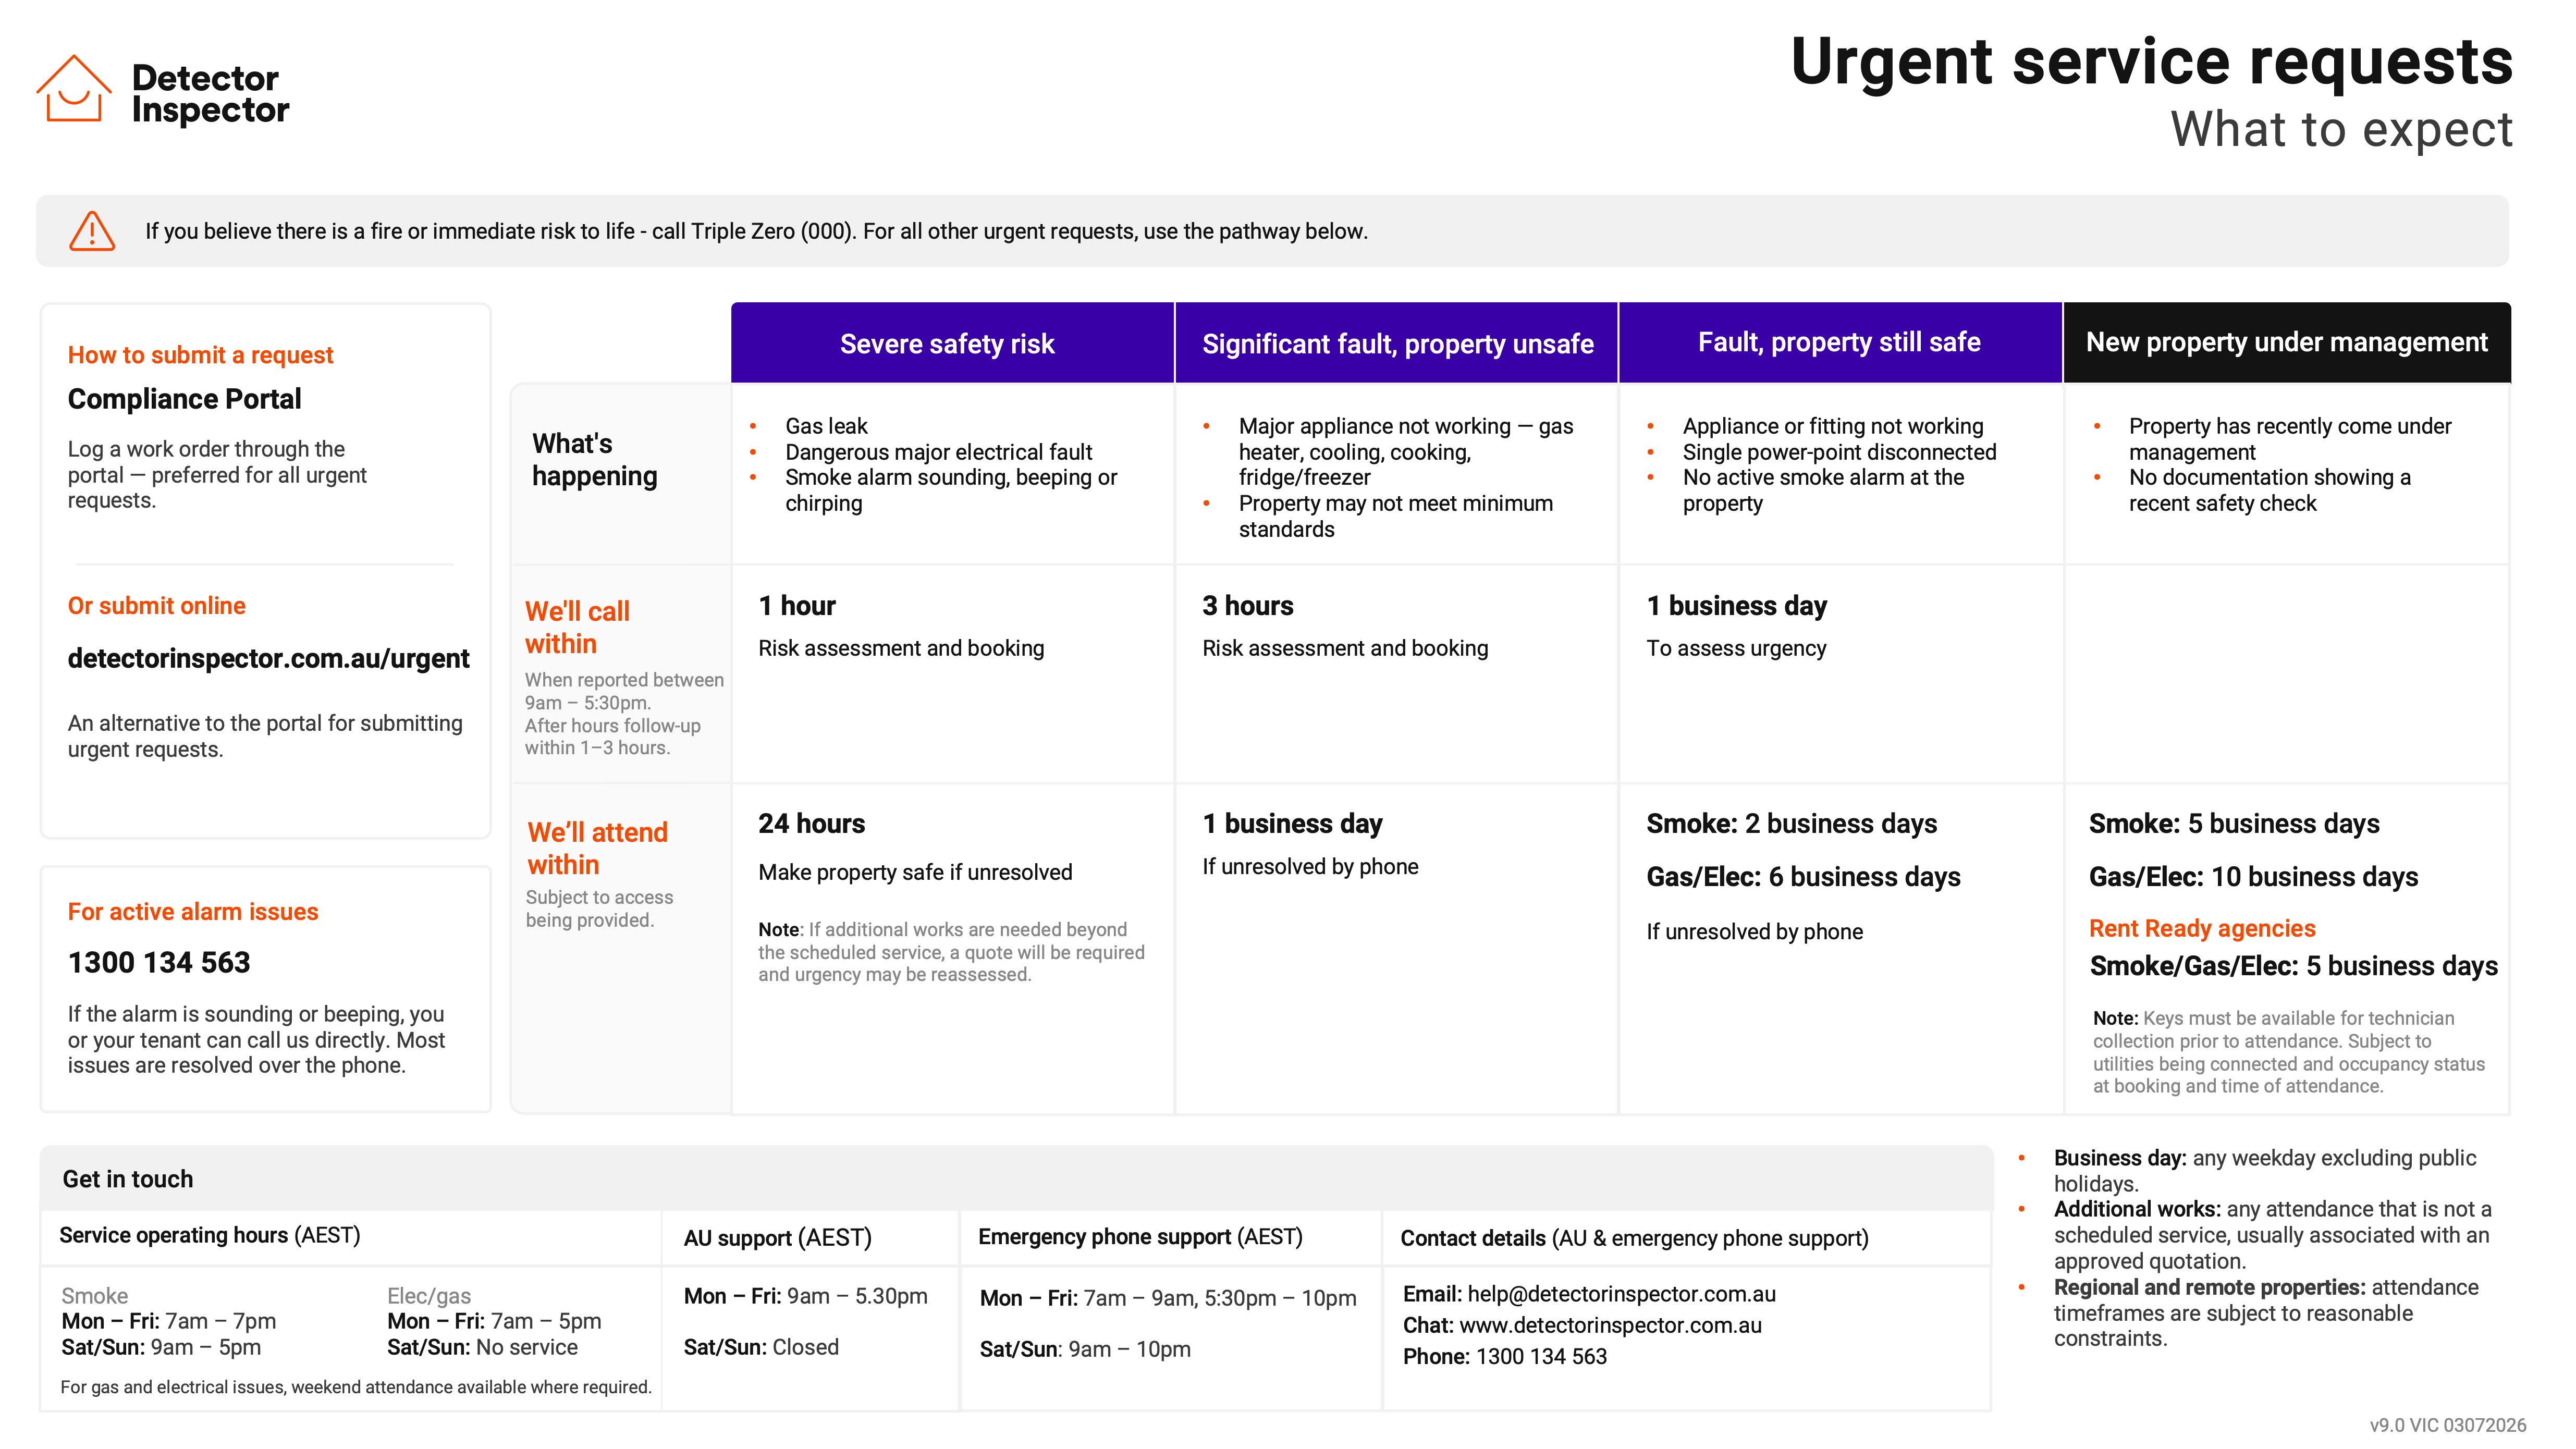The image size is (2576, 1449).
Task: Click the Urgent service requests title
Action: point(2151,62)
